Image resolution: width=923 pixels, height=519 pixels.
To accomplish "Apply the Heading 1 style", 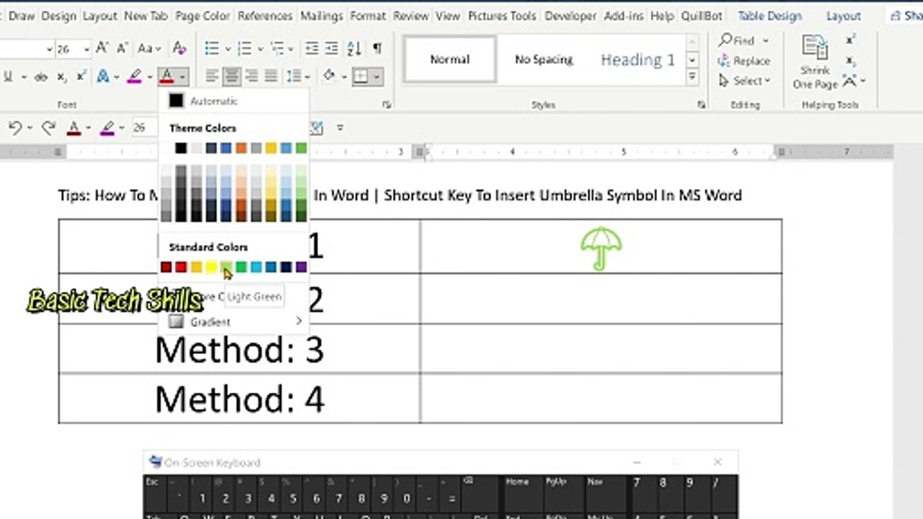I will 638,59.
